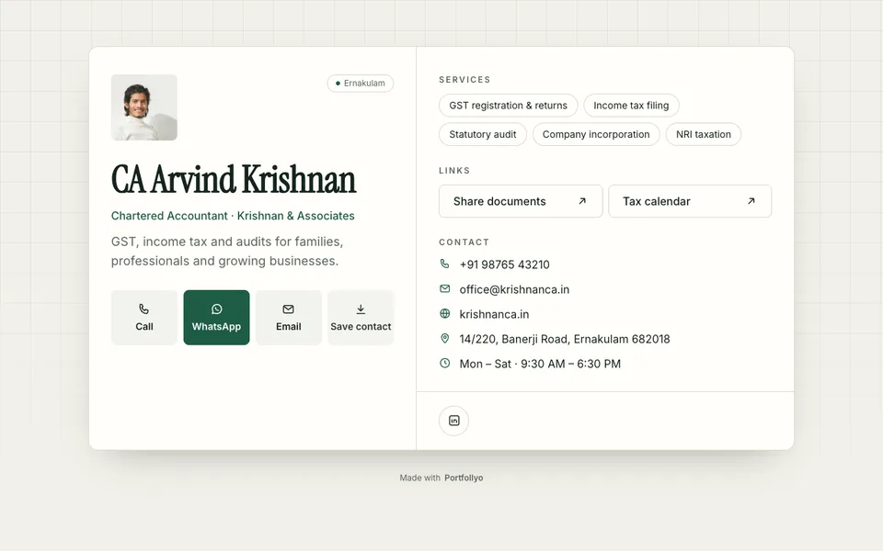The height and width of the screenshot is (551, 883).
Task: Open the Tax calendar link
Action: pyautogui.click(x=690, y=201)
